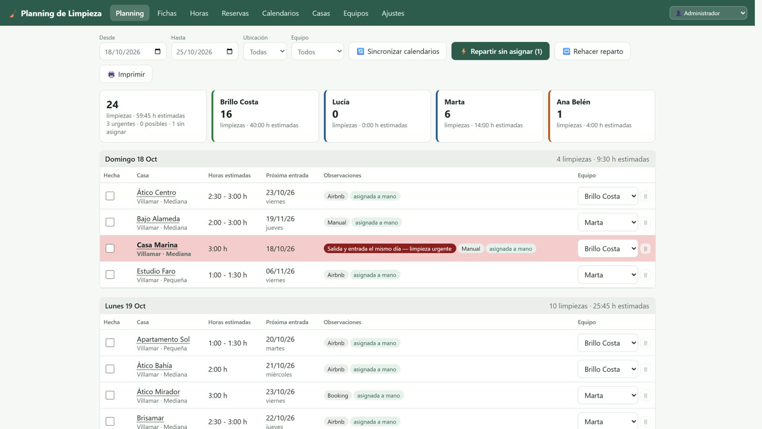Select the Ana Belén summary card

click(x=601, y=116)
